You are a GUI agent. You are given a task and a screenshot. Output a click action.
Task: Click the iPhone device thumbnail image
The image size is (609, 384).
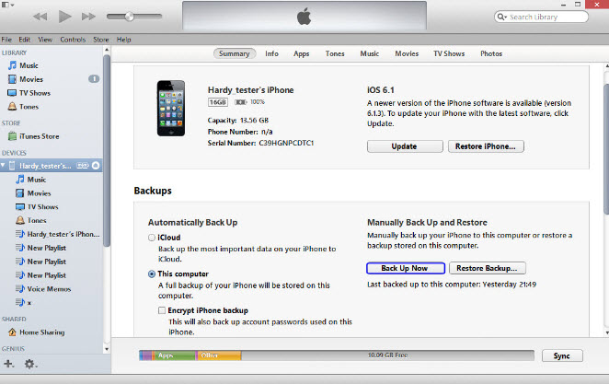tap(171, 108)
